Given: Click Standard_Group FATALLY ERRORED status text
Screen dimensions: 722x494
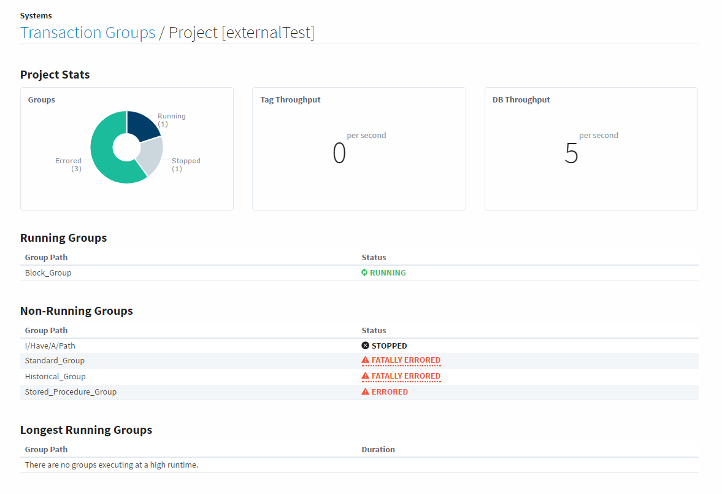Looking at the screenshot, I should pos(405,360).
